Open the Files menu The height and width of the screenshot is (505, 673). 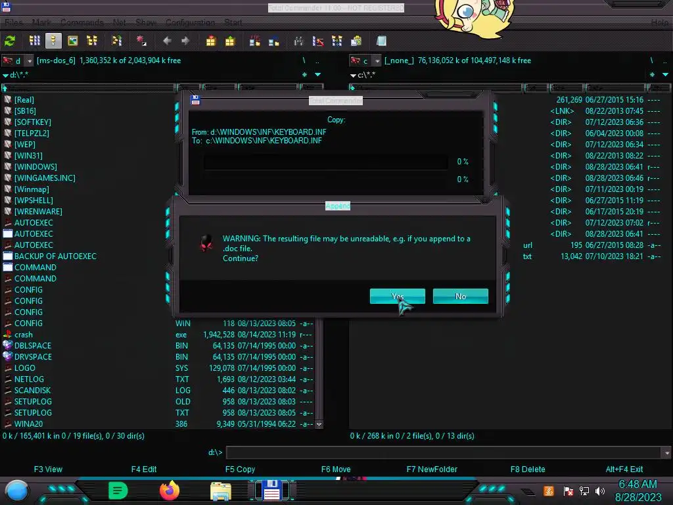tap(14, 22)
